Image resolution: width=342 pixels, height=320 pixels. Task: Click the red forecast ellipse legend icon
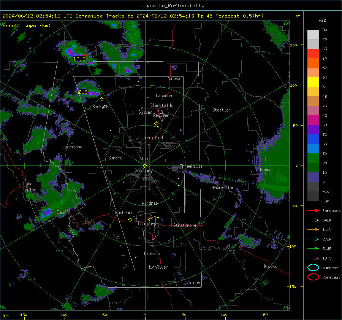tap(313, 277)
